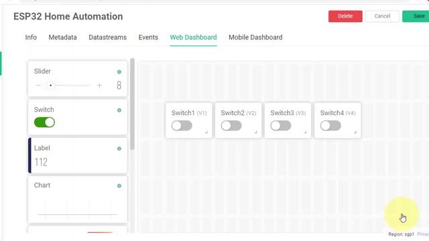Click resize handle on Switch4 widget
Screen dimensions: 429x241
click(355, 132)
